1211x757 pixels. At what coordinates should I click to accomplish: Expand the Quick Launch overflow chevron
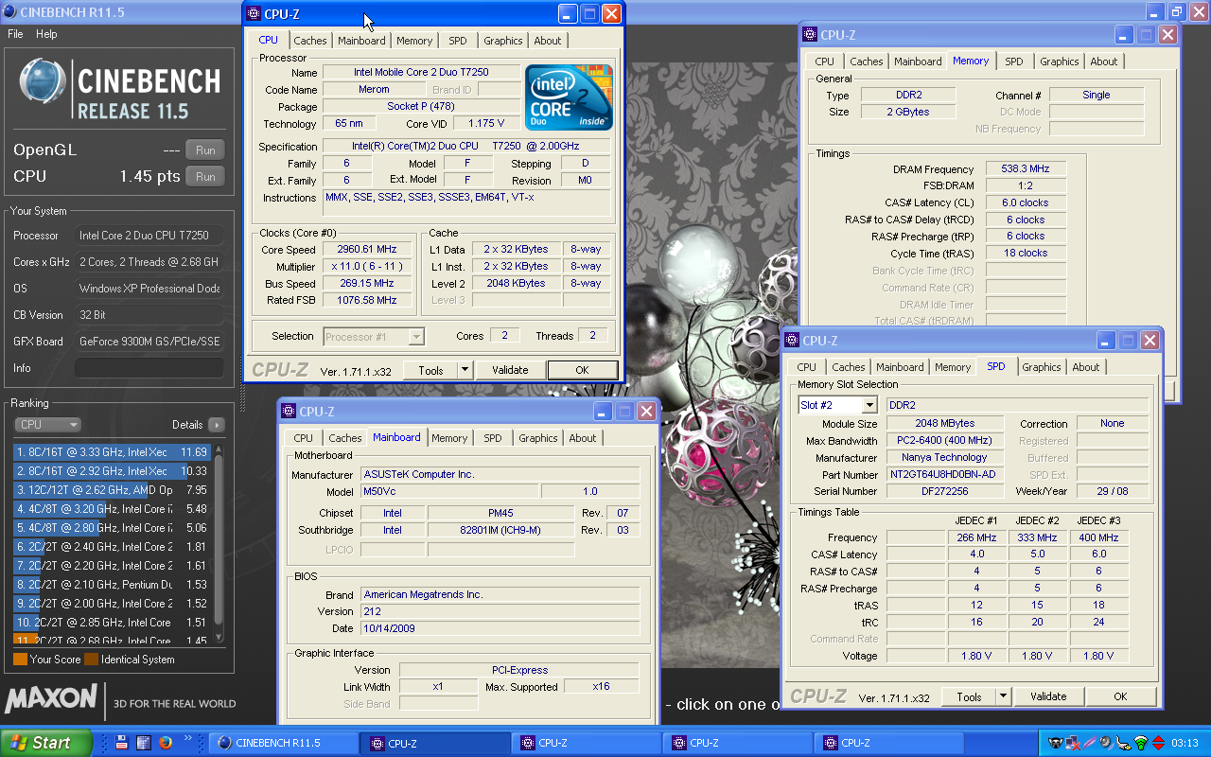pos(188,738)
